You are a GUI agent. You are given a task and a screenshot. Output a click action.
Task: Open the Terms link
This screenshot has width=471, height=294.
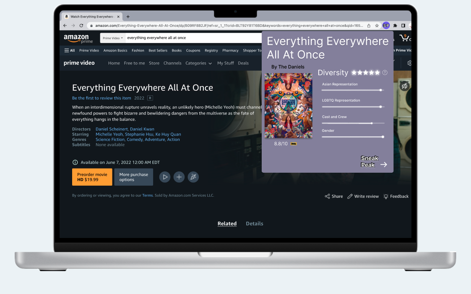pos(148,195)
